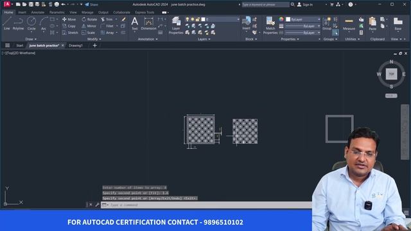411x231 pixels.
Task: Switch to the Drawing1 file tab
Action: click(x=76, y=46)
